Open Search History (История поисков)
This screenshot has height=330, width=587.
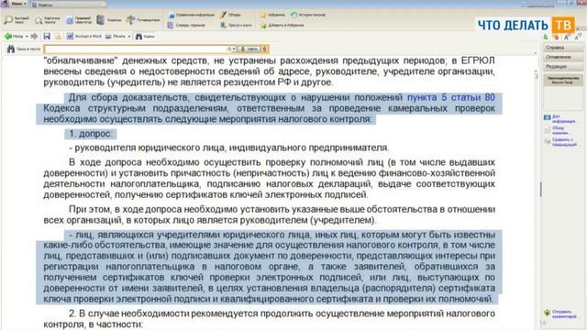pyautogui.click(x=308, y=15)
